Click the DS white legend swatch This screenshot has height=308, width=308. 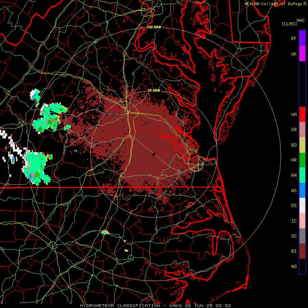click(x=302, y=205)
